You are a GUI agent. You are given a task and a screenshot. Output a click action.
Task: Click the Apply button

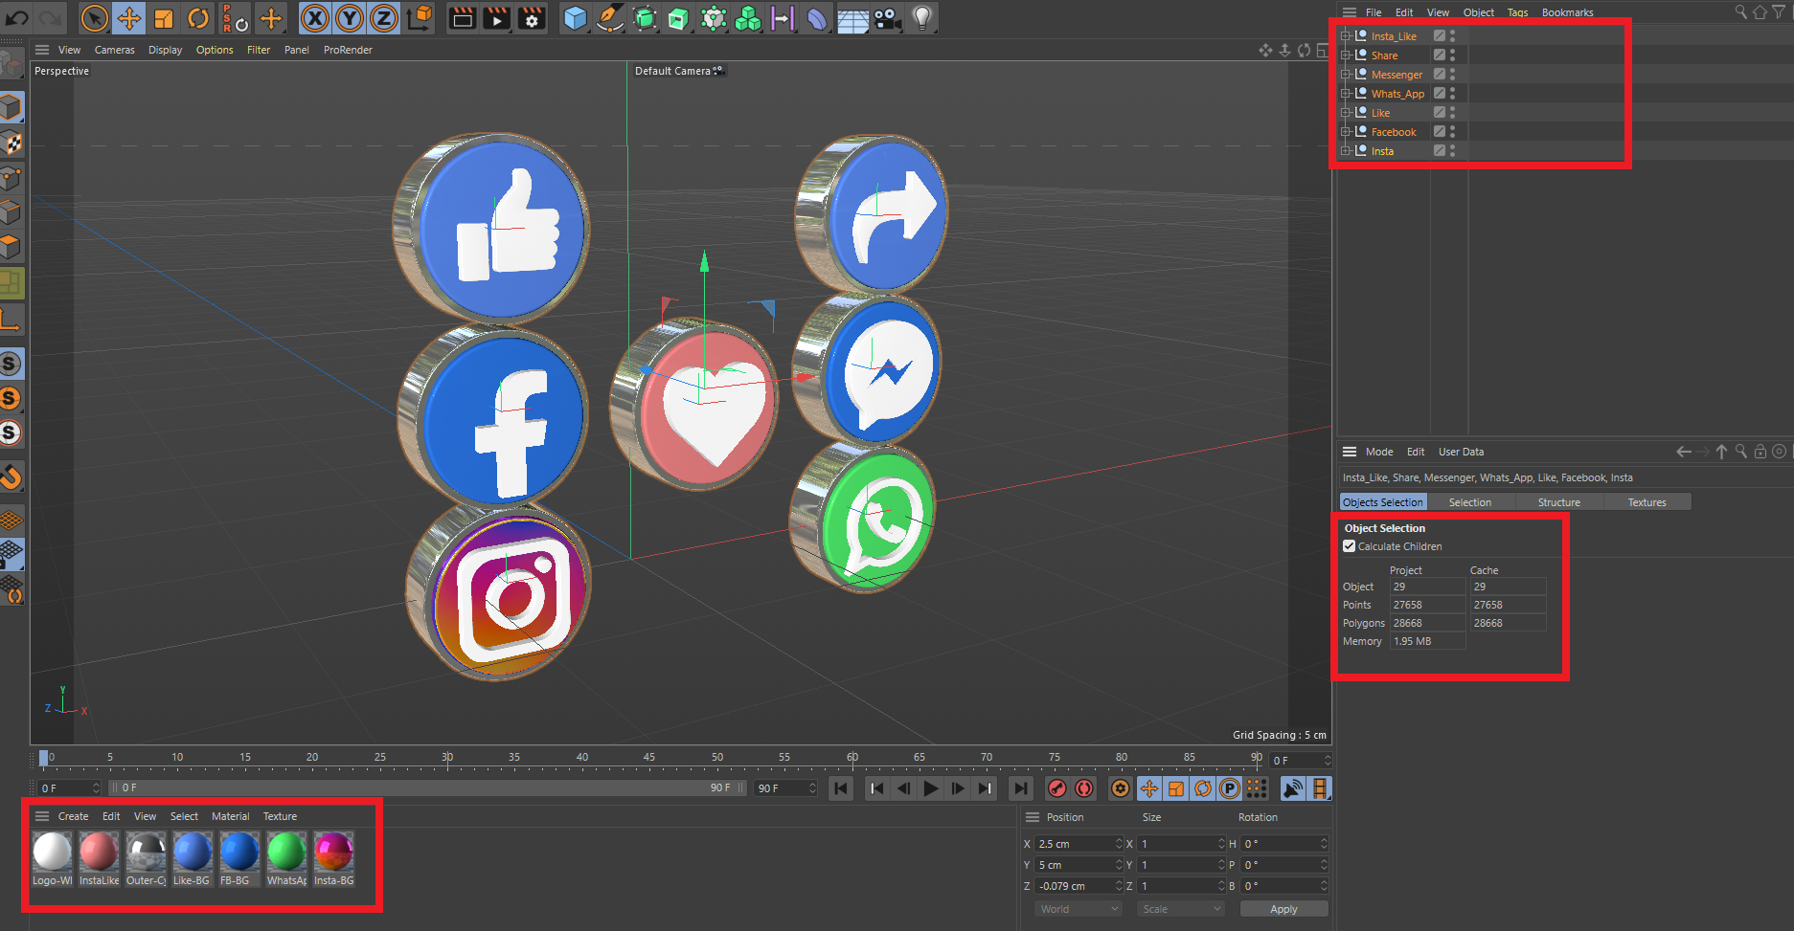pos(1283,909)
